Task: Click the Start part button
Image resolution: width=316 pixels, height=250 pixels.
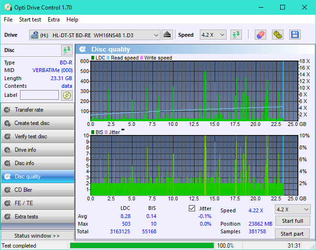Action: [x=293, y=234]
